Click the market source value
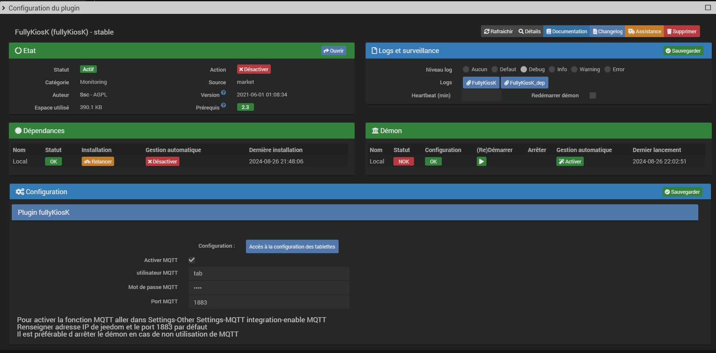This screenshot has width=716, height=353. point(246,82)
